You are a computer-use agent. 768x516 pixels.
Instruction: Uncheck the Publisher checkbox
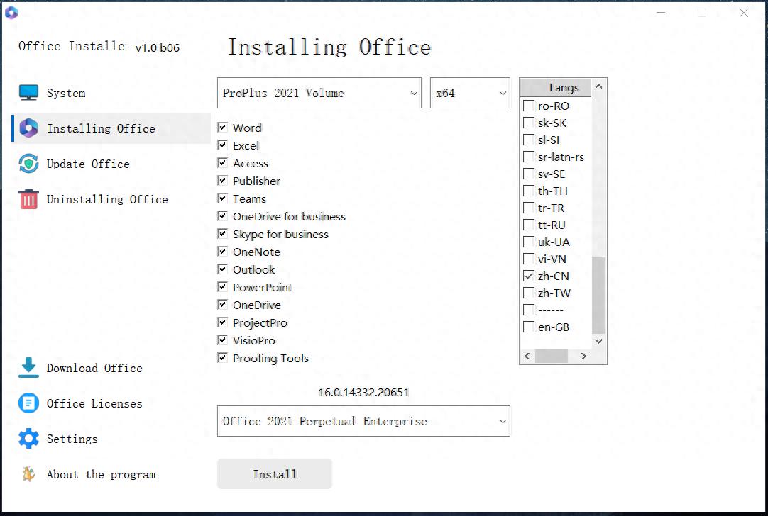(x=222, y=180)
